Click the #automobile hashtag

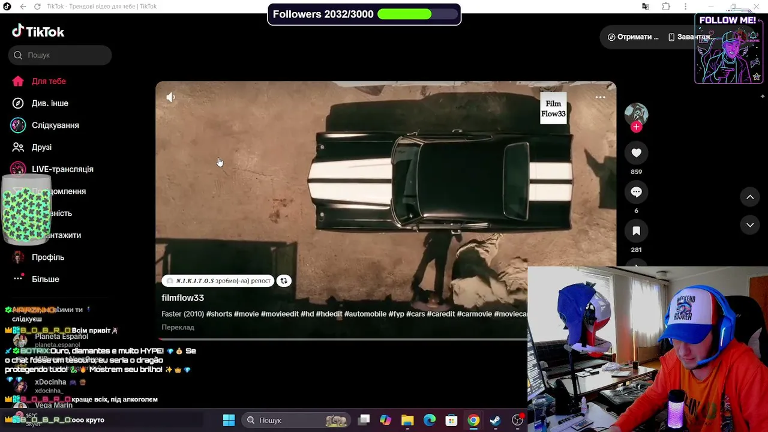click(365, 314)
